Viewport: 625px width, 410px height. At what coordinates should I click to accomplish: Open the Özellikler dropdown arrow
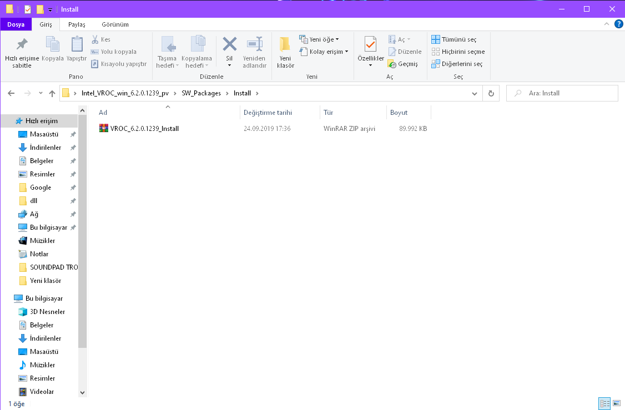[370, 65]
